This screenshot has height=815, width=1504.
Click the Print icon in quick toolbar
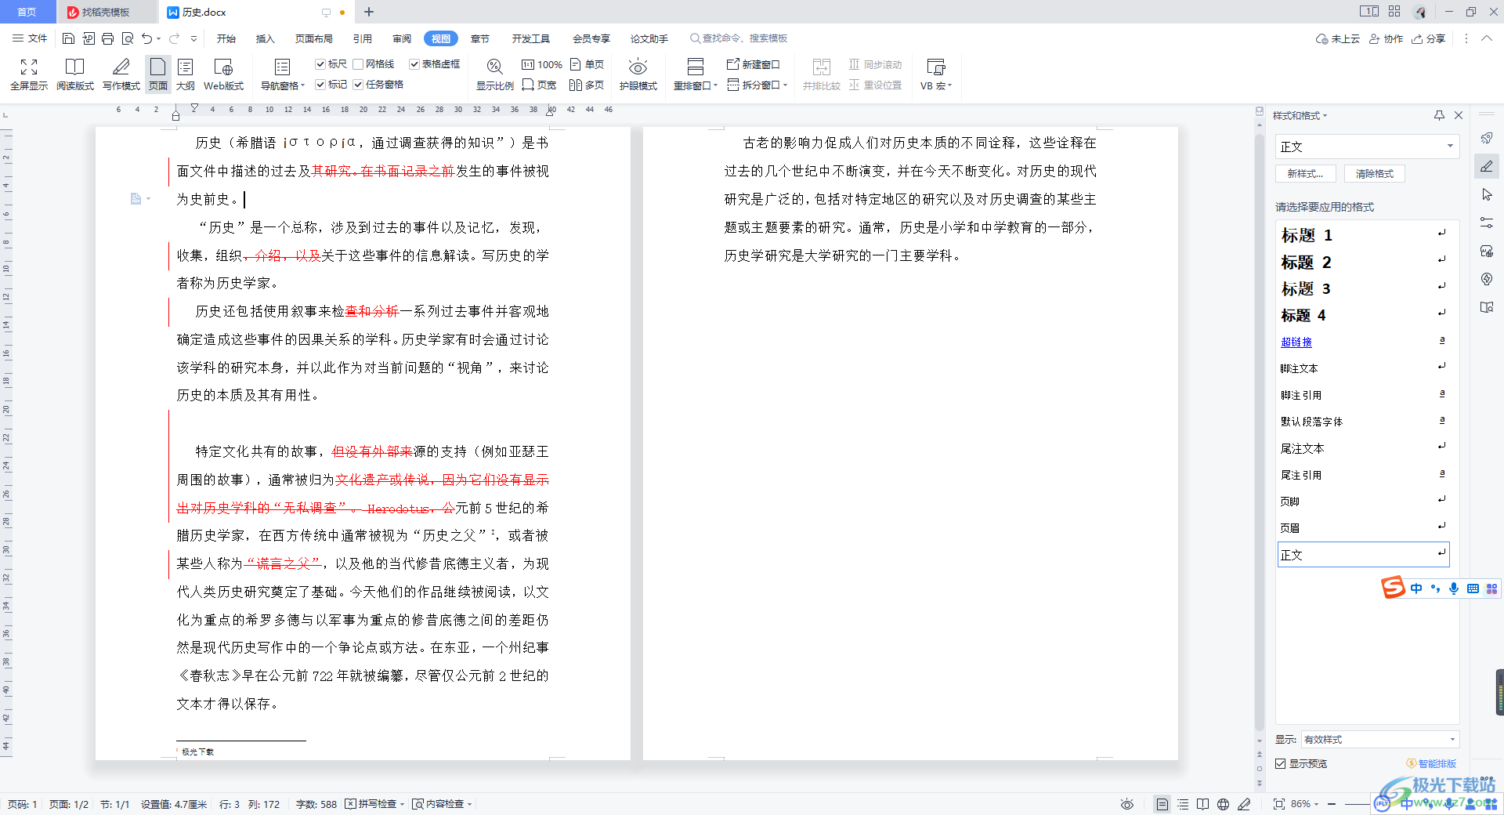pos(108,38)
